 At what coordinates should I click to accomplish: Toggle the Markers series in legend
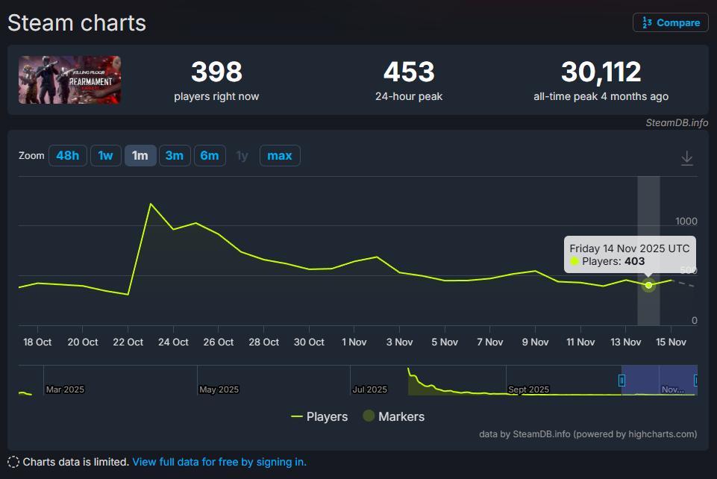point(394,416)
